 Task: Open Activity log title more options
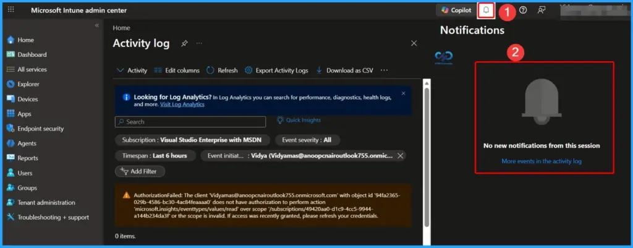199,43
